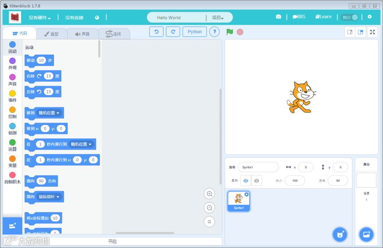Click the sprite y coordinate field
Viewport: 383px width, 248px height.
coord(340,167)
